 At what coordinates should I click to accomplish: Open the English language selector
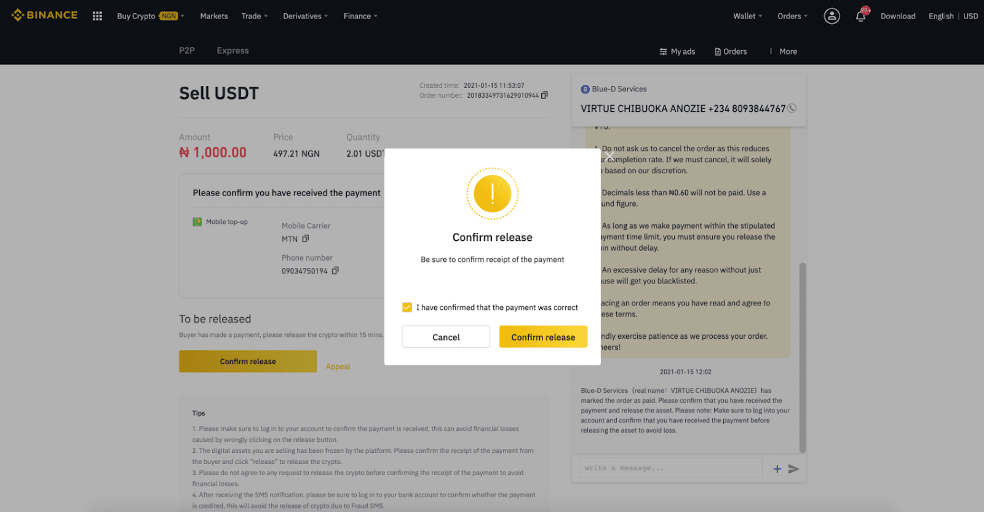pyautogui.click(x=941, y=16)
